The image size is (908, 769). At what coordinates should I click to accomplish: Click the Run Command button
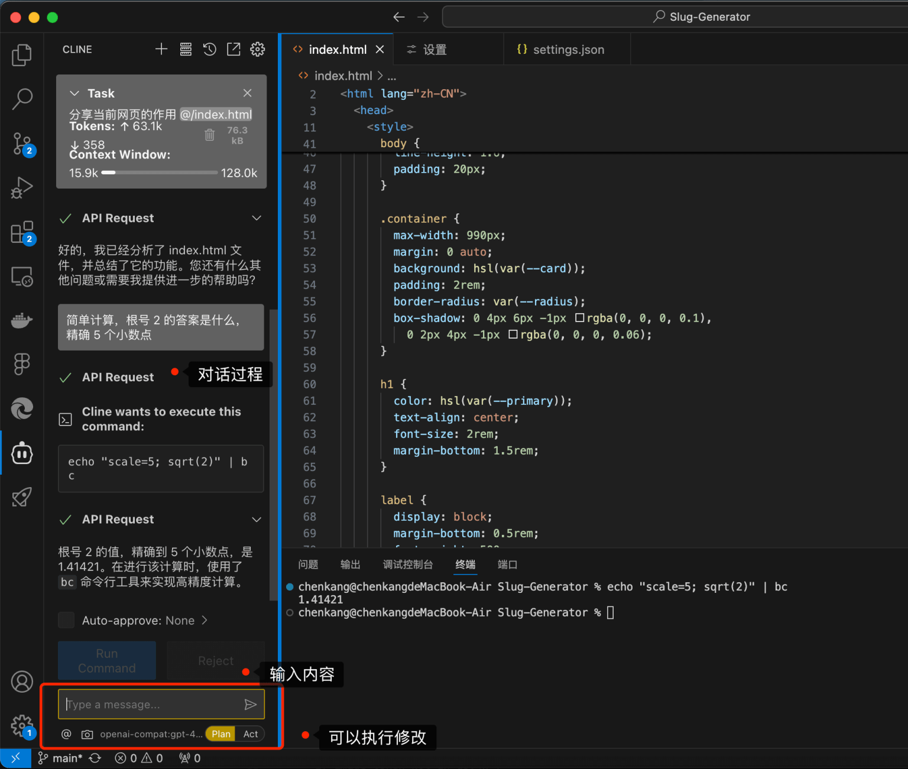tap(106, 660)
